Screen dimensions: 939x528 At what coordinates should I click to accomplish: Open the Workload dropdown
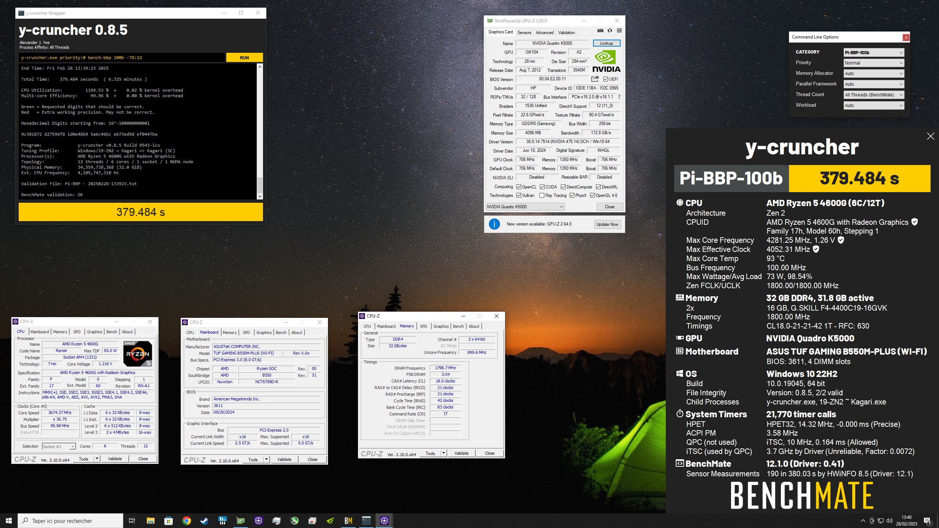[874, 106]
